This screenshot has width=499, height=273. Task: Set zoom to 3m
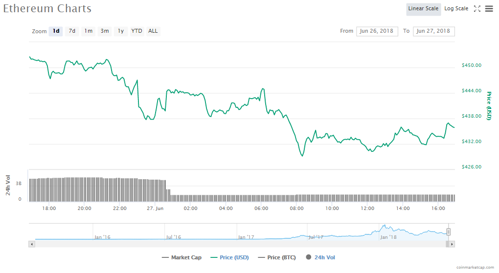click(x=105, y=31)
